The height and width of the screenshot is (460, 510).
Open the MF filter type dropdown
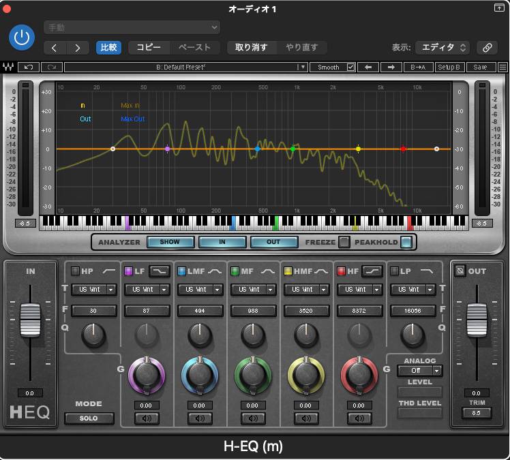pos(254,290)
